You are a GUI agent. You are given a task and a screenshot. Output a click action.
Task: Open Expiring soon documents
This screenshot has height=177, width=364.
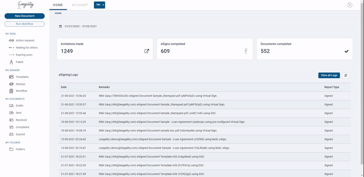24,55
